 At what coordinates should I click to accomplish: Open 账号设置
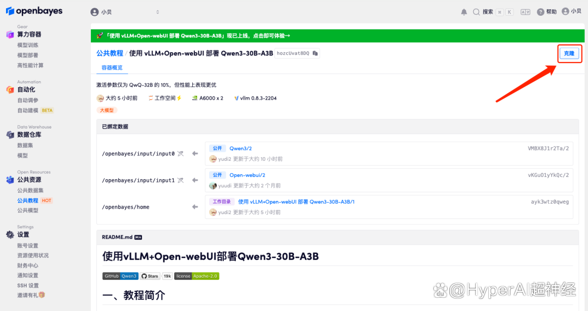tap(28, 246)
